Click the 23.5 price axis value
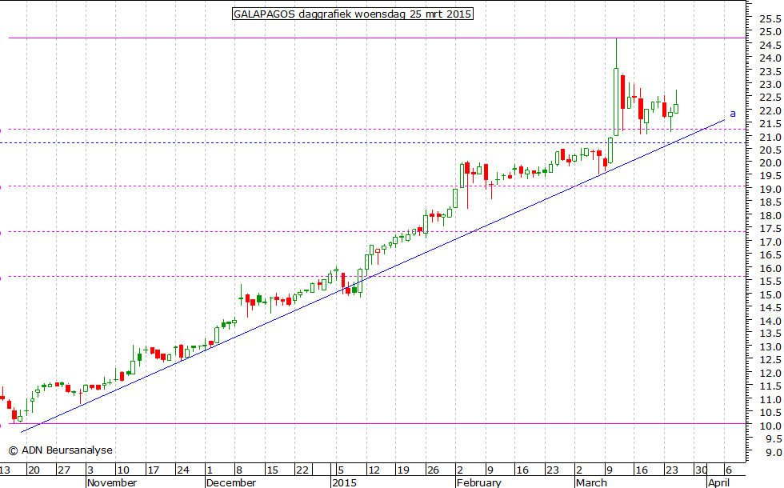Screen dimensions: 784x488 (770, 72)
